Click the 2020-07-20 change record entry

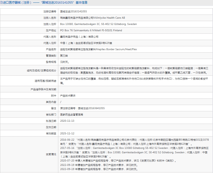118,161
